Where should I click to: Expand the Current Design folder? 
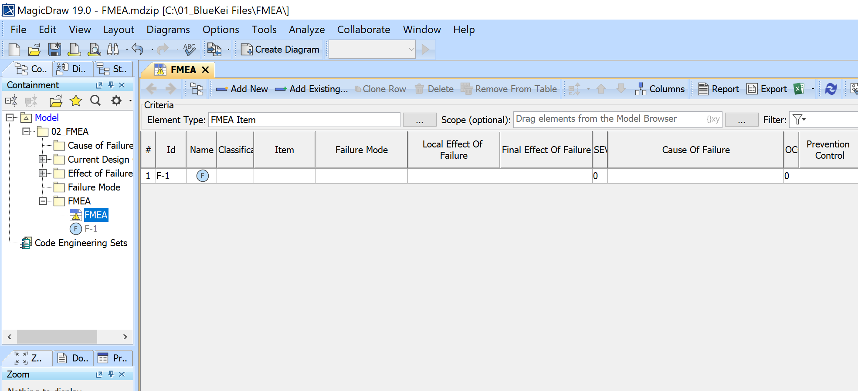tap(43, 159)
